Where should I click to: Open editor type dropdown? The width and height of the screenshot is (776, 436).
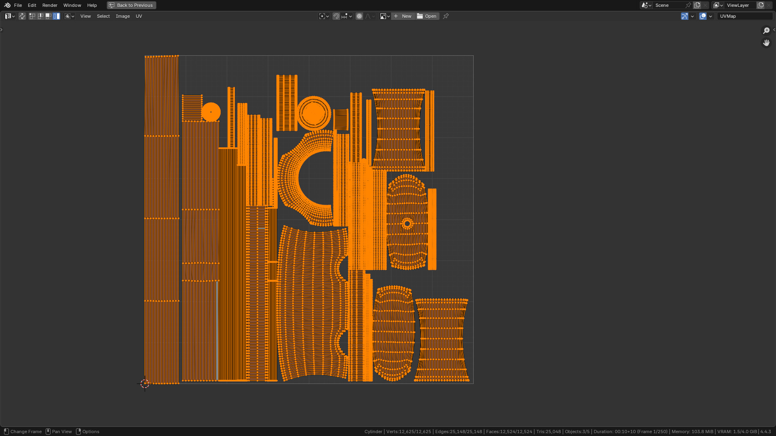click(x=10, y=16)
